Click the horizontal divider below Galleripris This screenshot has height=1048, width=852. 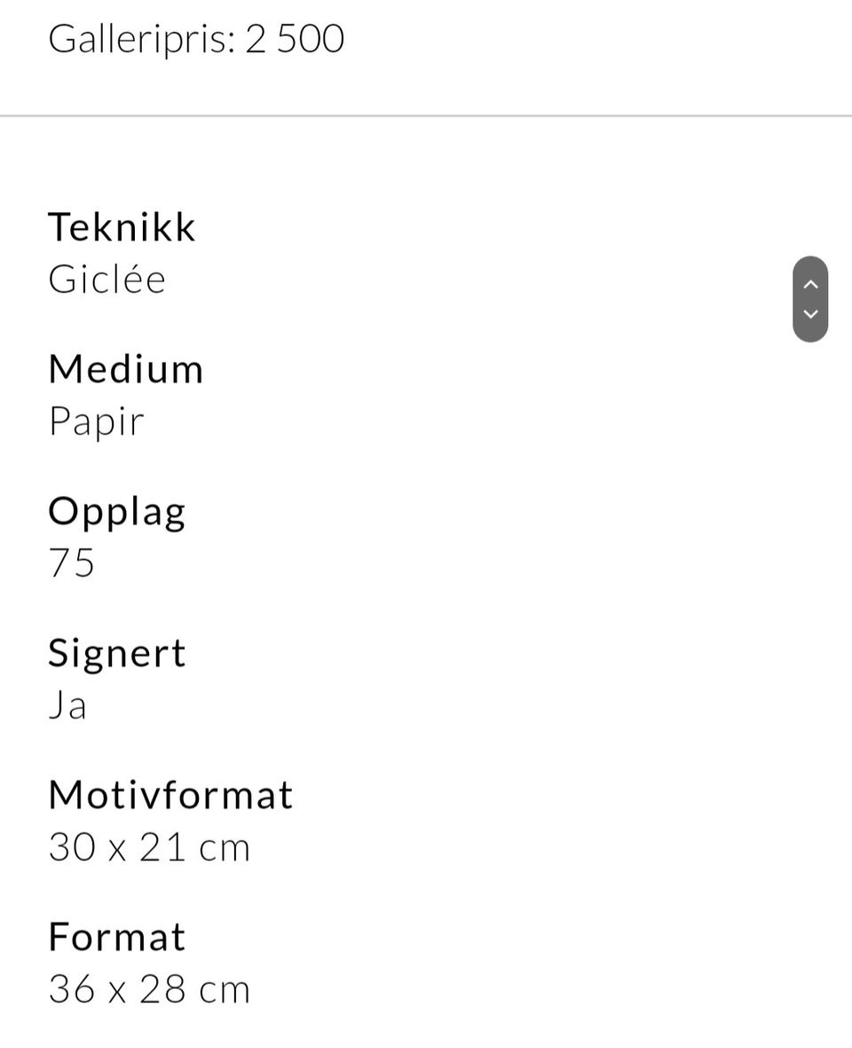point(426,115)
